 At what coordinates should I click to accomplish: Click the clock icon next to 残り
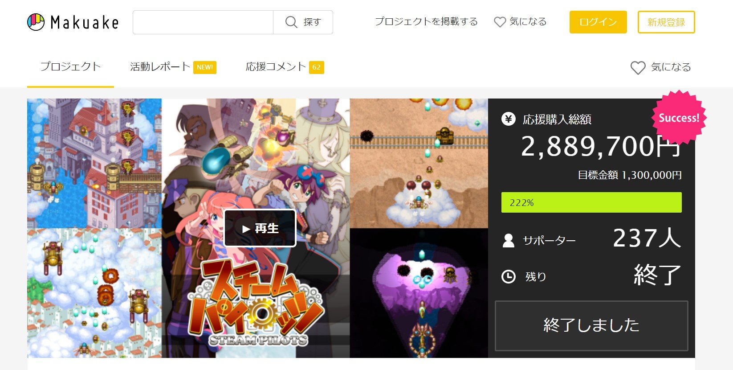pyautogui.click(x=509, y=277)
